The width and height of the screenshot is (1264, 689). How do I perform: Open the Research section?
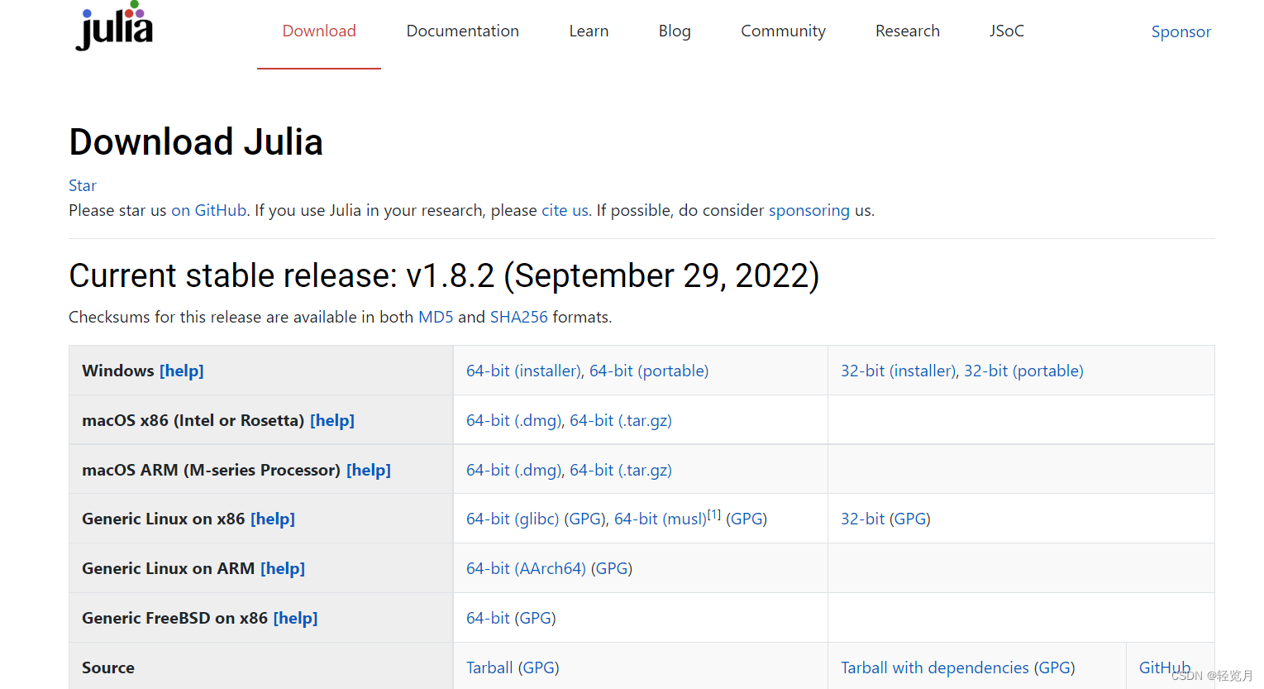[907, 31]
